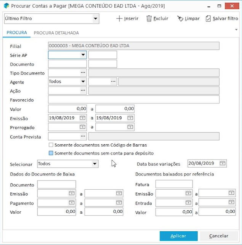Open the Tipo Documento lookup ellipsis

click(x=83, y=73)
